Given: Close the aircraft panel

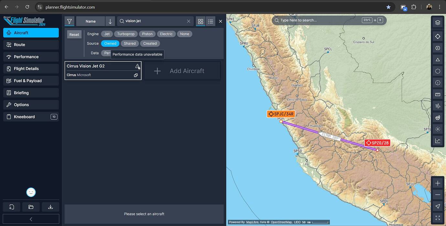Looking at the screenshot, I should [220, 21].
